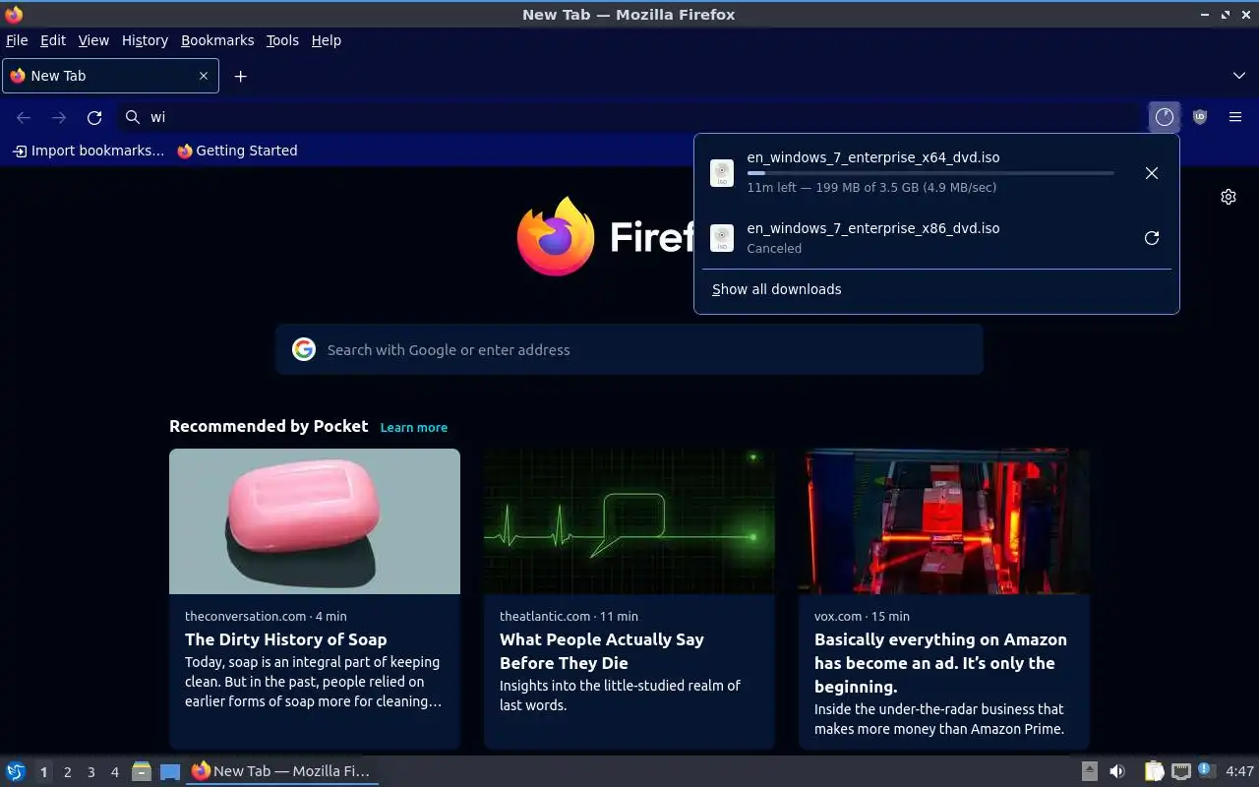The image size is (1259, 787).
Task: Open the x64 ISO file icon
Action: (x=722, y=173)
